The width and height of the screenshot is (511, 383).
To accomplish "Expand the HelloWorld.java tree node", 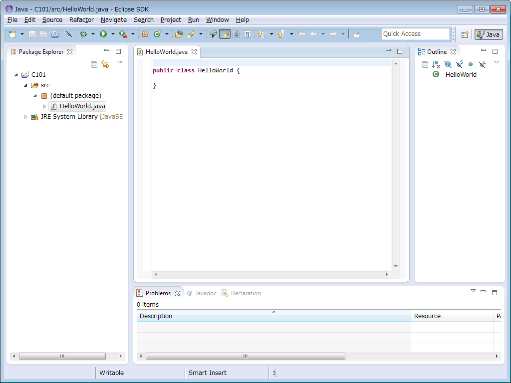I will (44, 106).
